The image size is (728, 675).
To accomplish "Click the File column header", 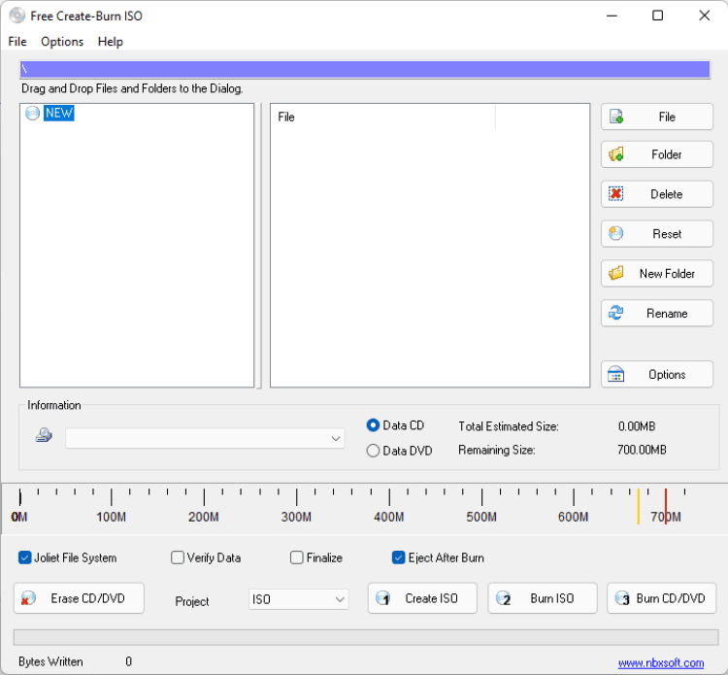I will point(382,118).
